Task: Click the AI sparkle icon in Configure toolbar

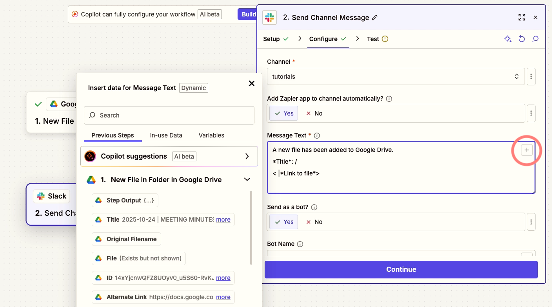Action: point(508,39)
